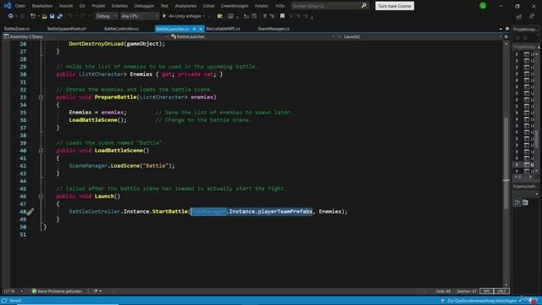This screenshot has width=542, height=305.
Task: Open the BattleLauncher class navigation dropdown
Action: [252, 36]
